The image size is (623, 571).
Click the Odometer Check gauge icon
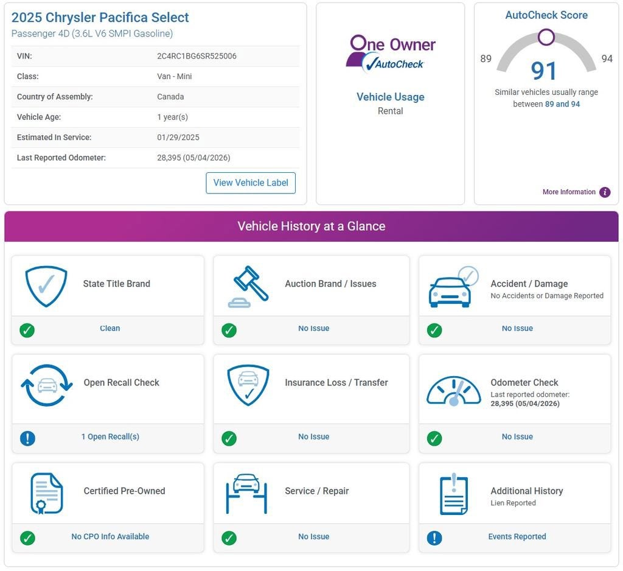454,391
